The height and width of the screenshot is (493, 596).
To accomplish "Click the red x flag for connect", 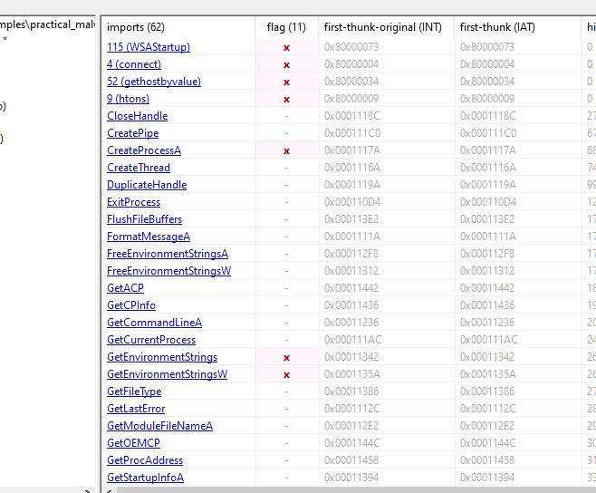I will coord(286,64).
